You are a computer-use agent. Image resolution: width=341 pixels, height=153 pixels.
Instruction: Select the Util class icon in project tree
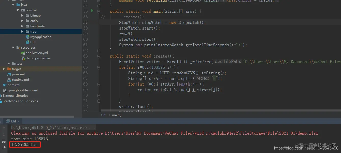pyautogui.click(x=27, y=42)
